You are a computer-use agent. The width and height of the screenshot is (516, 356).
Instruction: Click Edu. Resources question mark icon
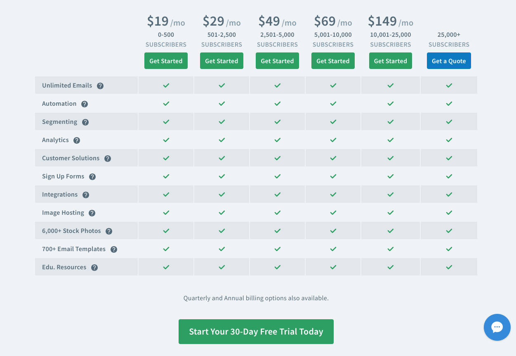[94, 268]
